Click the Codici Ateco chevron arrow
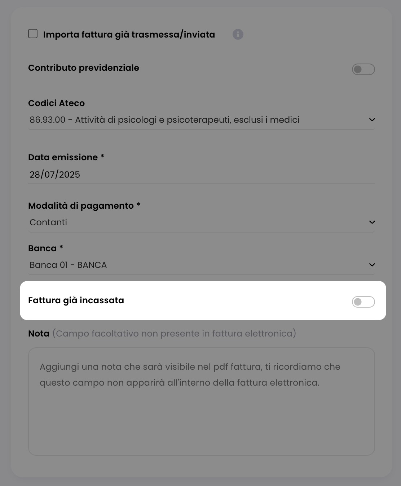The image size is (401, 486). point(372,120)
